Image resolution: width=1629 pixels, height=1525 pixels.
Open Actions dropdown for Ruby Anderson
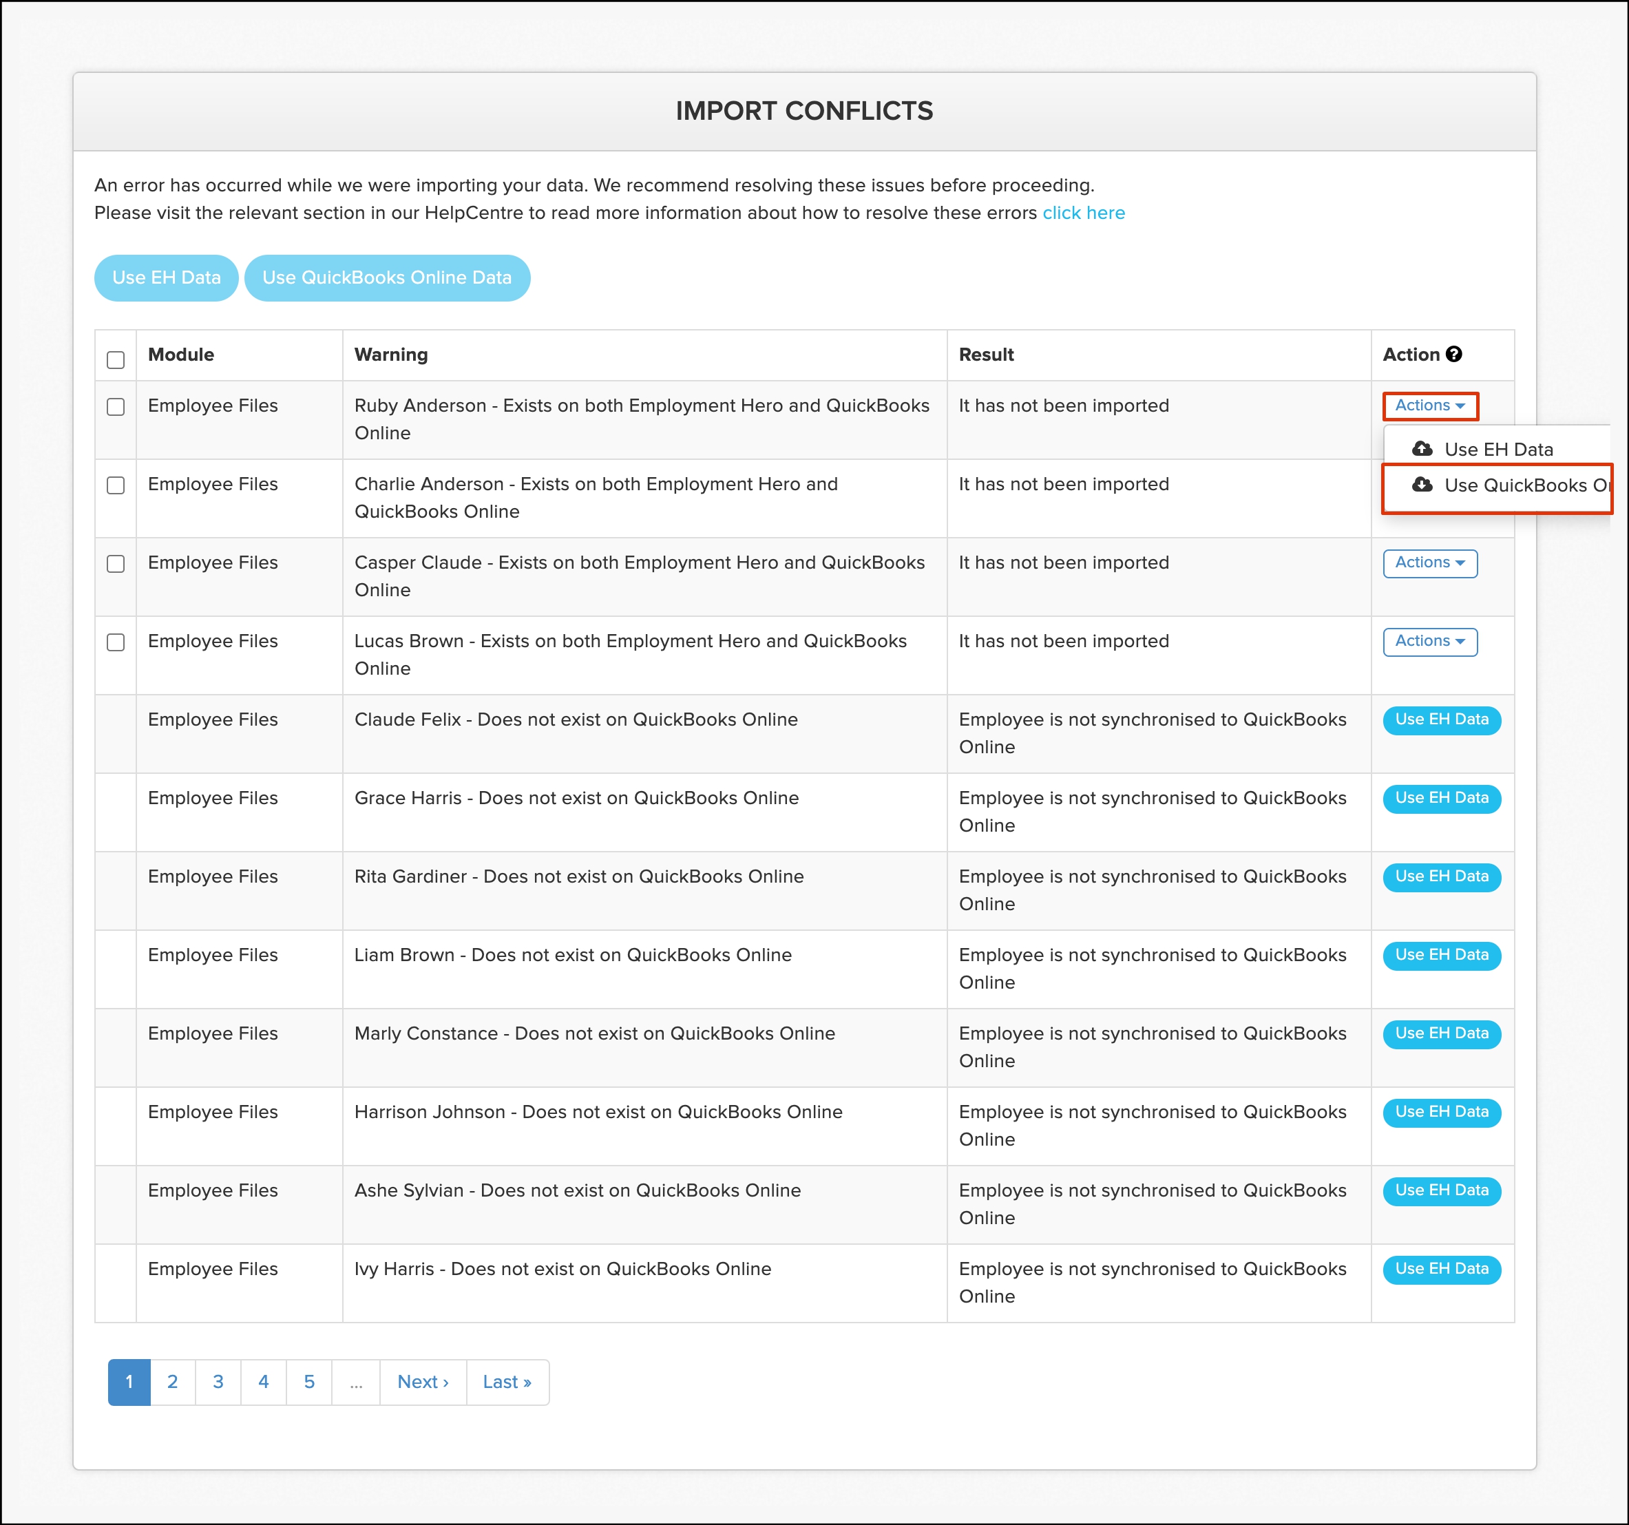click(1430, 406)
